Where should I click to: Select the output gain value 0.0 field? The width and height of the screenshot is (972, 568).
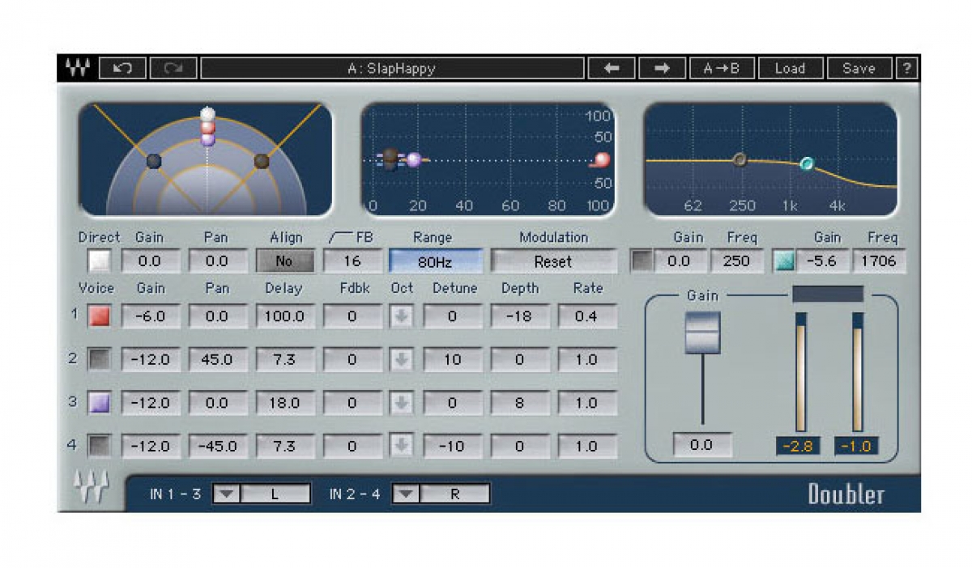[702, 445]
